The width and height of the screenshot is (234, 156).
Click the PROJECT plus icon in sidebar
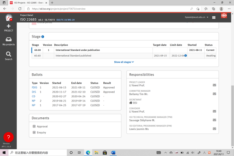pyautogui.click(x=9, y=26)
